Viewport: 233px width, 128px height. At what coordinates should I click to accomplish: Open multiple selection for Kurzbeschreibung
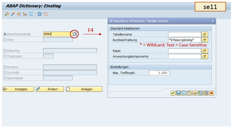pos(205,40)
